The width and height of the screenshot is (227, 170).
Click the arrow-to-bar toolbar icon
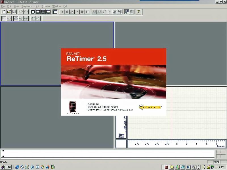(110, 12)
